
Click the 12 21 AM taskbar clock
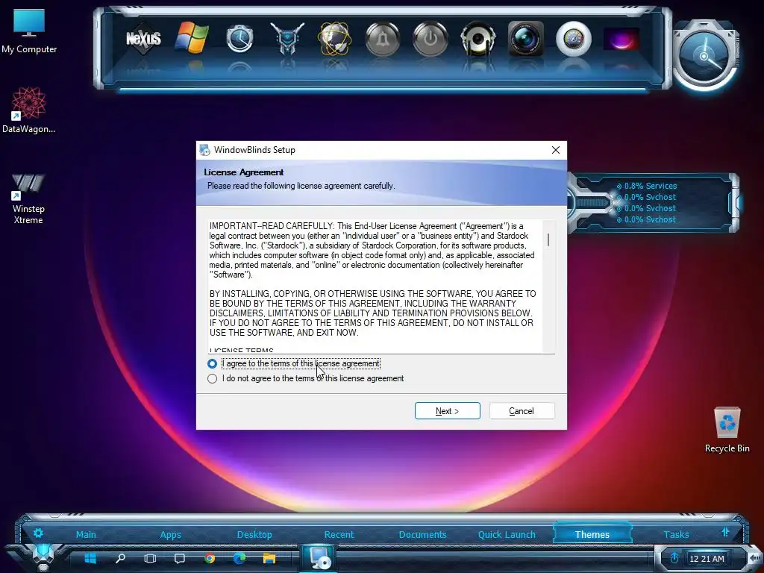pos(707,558)
